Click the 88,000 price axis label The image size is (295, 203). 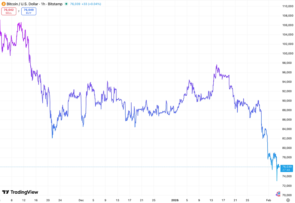tap(287, 110)
